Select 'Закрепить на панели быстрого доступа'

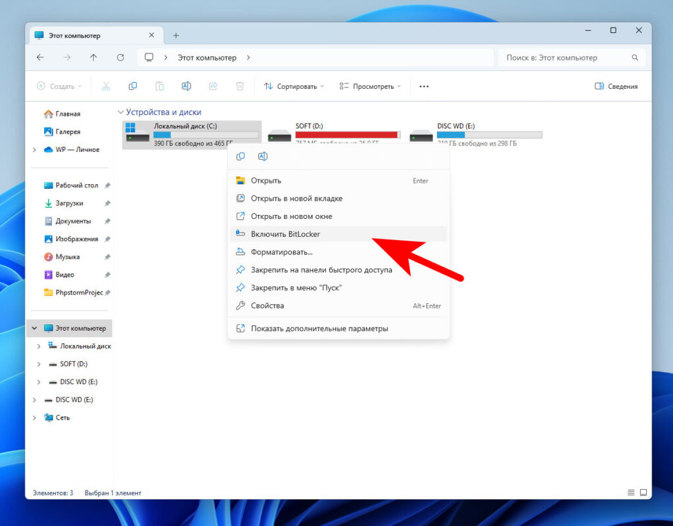pyautogui.click(x=338, y=270)
